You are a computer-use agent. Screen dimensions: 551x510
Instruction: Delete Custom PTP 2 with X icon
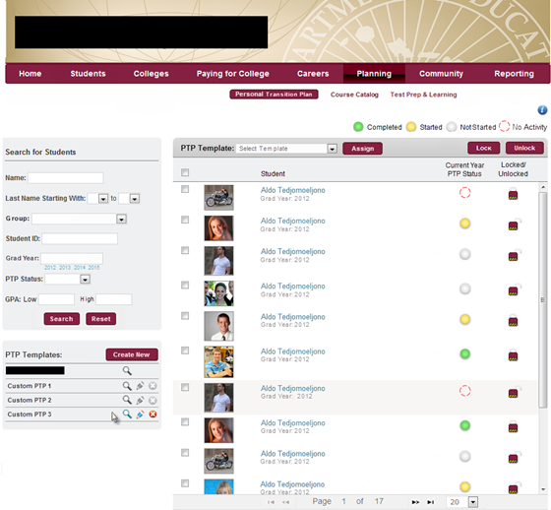click(x=153, y=401)
